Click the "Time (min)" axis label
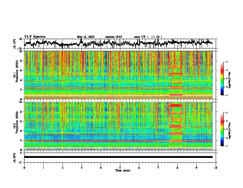 point(123,170)
